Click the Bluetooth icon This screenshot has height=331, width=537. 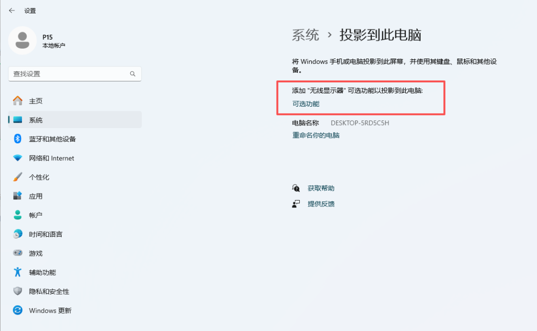(17, 138)
